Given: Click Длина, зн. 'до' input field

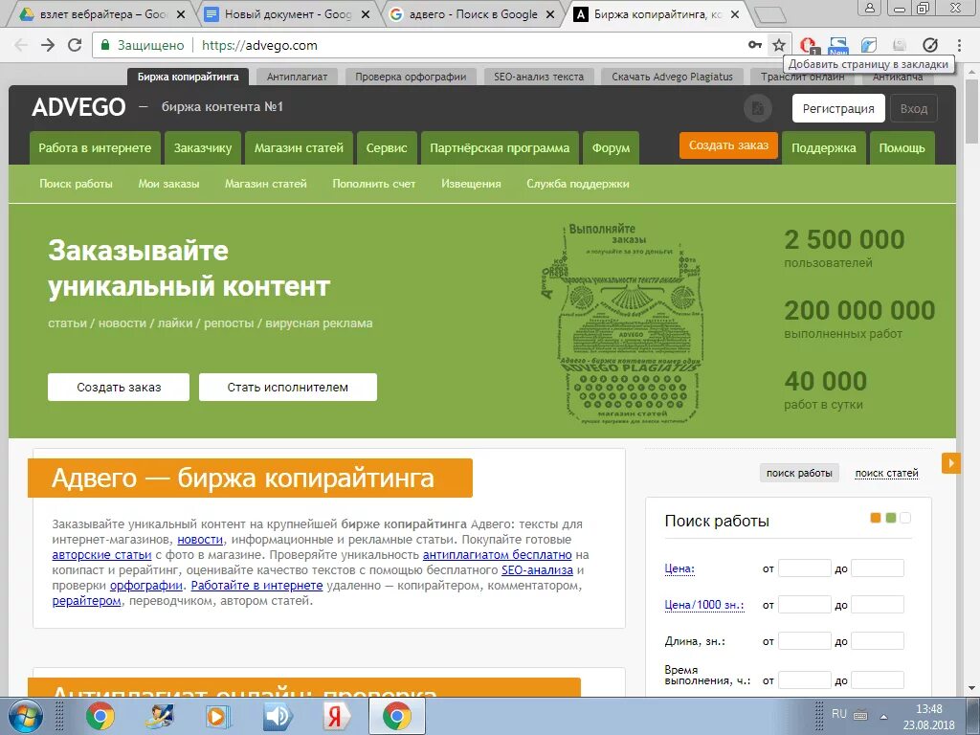Looking at the screenshot, I should (878, 640).
